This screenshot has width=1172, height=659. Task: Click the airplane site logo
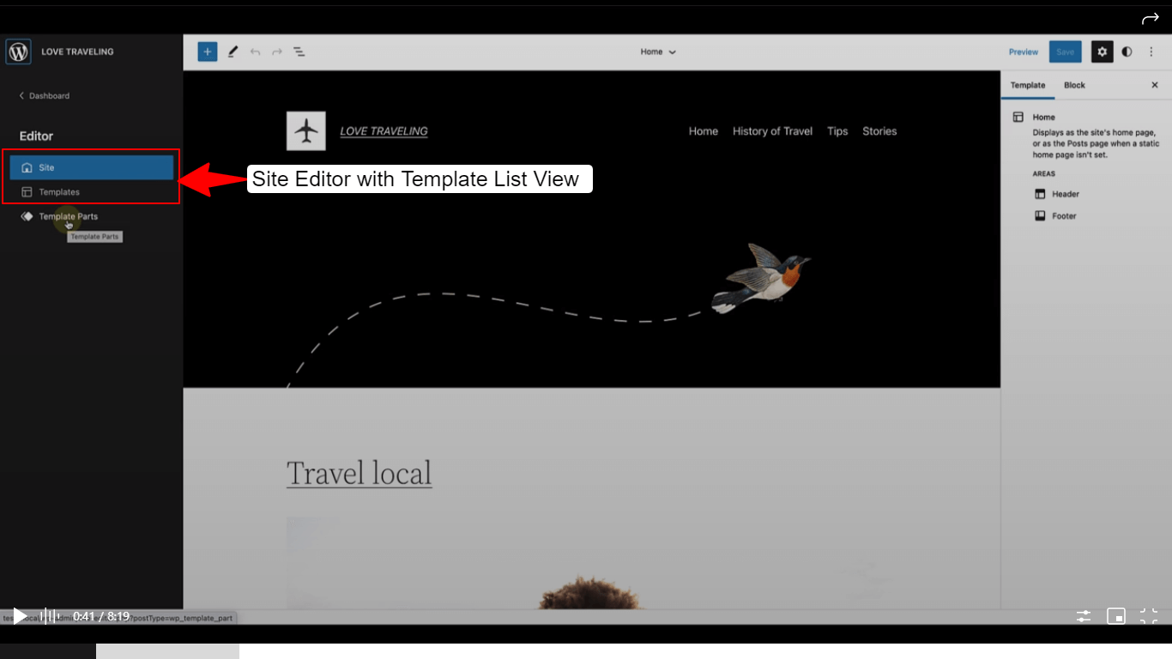pyautogui.click(x=305, y=131)
